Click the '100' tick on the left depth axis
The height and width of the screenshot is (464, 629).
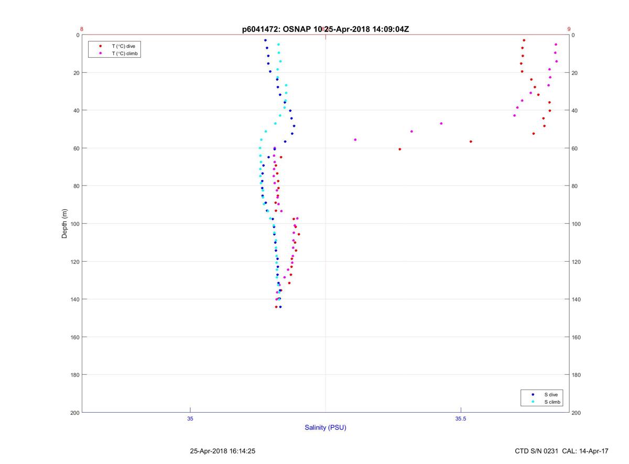(74, 224)
